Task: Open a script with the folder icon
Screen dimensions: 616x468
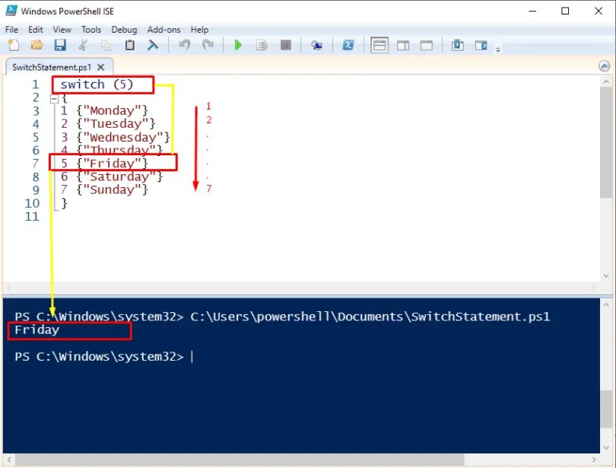Action: [x=37, y=45]
